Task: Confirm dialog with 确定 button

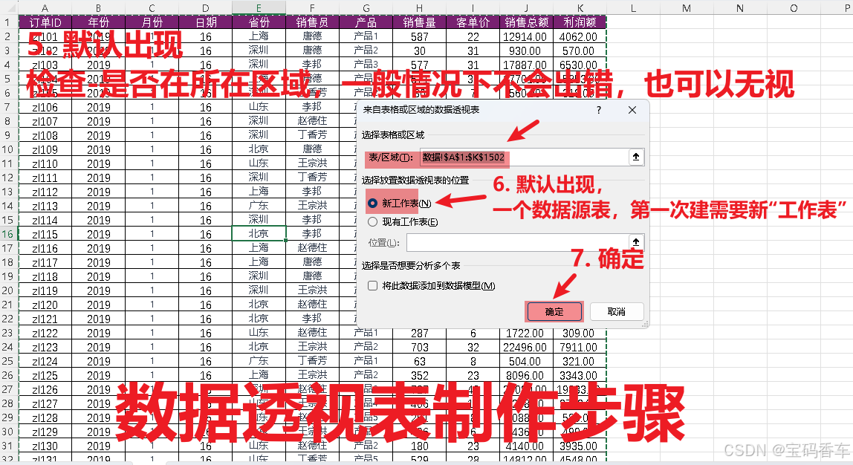Action: (x=554, y=312)
